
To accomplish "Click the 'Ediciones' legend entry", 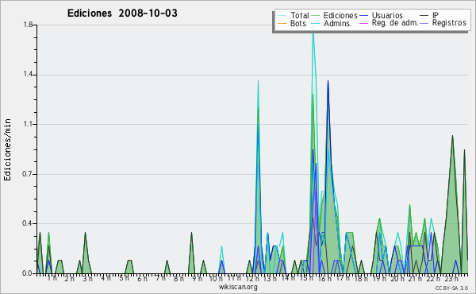I will click(x=340, y=15).
